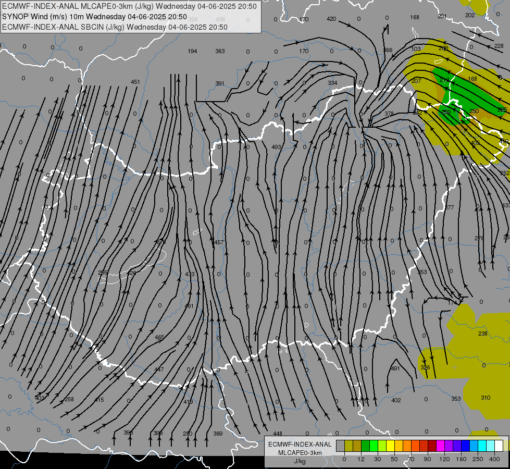Click the SBCIN value '194' on the map
Image resolution: width=510 pixels, height=469 pixels.
(x=193, y=52)
